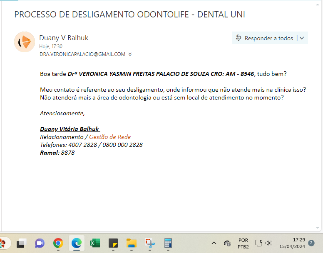Image resolution: width=323 pixels, height=253 pixels.
Task: Click the orange Gestão de Rede text
Action: click(x=110, y=137)
